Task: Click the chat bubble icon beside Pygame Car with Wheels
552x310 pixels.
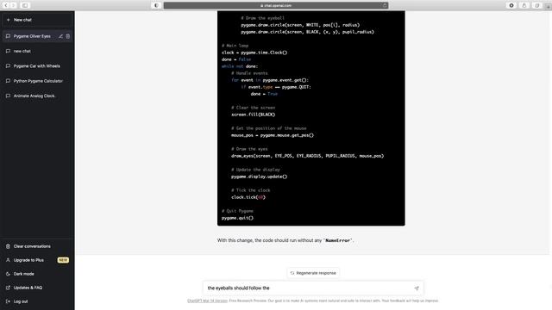Action: tap(8, 66)
